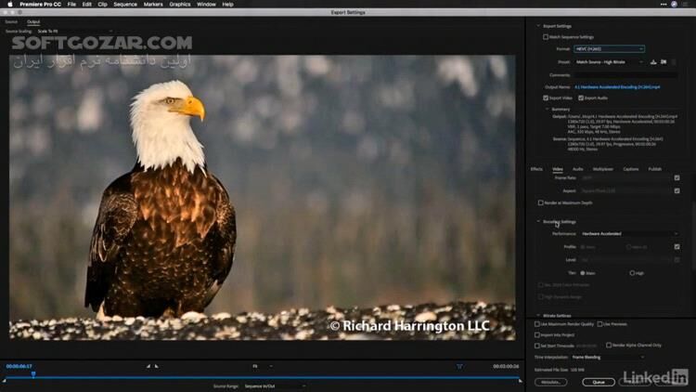Select the High tier radio button
The width and height of the screenshot is (696, 392).
click(632, 273)
